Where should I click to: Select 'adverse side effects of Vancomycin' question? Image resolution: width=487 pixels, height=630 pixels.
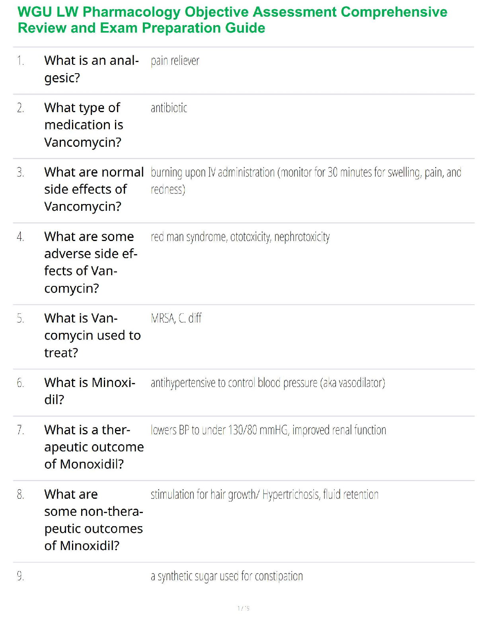point(91,262)
